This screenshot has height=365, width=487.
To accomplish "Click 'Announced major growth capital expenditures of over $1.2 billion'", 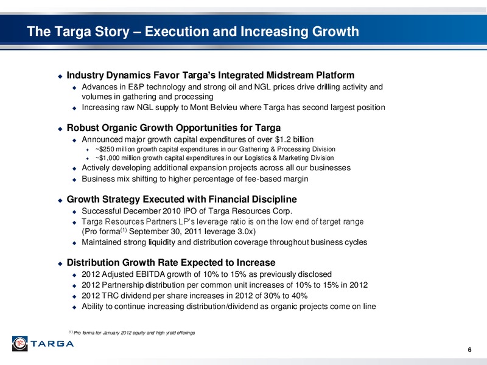I will coord(197,139).
